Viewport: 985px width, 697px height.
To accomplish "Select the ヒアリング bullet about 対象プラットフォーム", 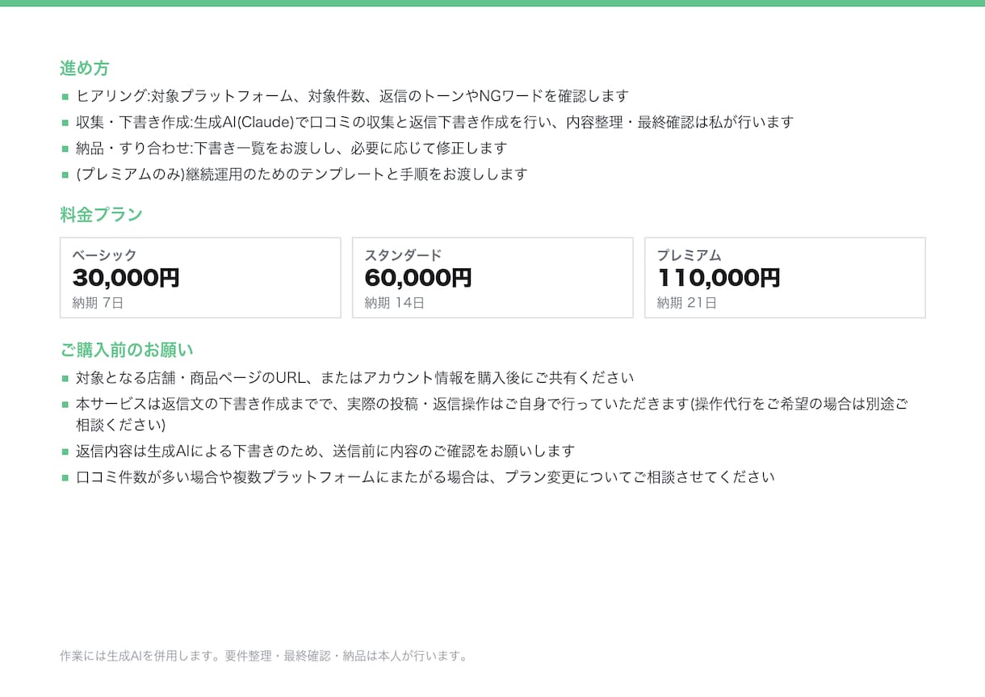I will (352, 96).
